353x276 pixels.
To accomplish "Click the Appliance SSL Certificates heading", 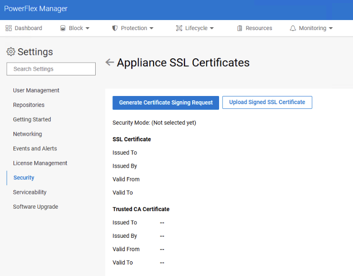I will pos(183,63).
